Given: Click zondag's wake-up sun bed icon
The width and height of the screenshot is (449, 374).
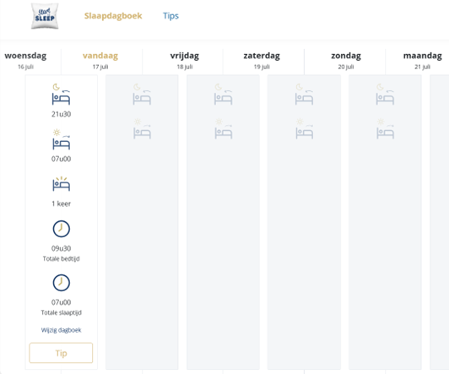Looking at the screenshot, I should pyautogui.click(x=385, y=129).
